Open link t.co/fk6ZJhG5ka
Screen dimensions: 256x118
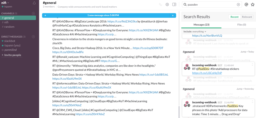[x=122, y=21]
